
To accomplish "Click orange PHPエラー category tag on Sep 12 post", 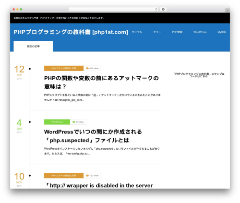I will coord(64,68).
